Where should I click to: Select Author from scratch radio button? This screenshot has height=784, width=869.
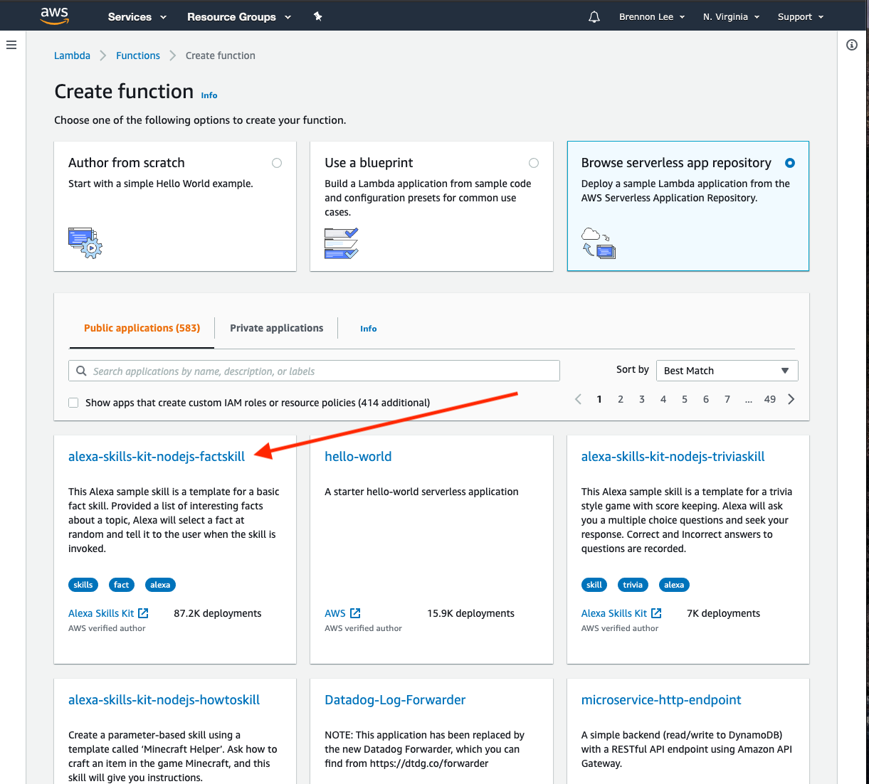click(277, 163)
